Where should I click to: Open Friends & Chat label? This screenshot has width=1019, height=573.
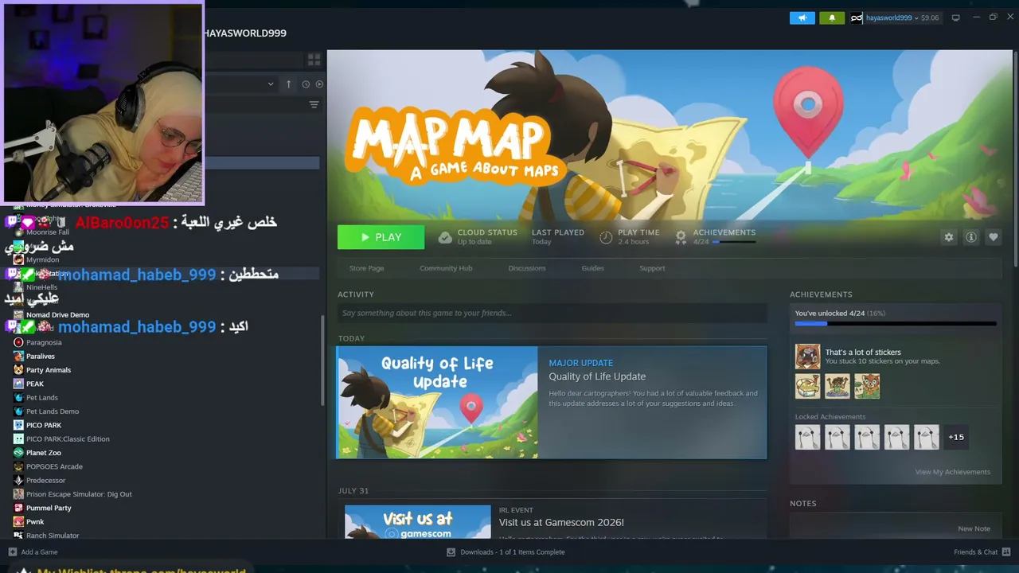pos(976,552)
